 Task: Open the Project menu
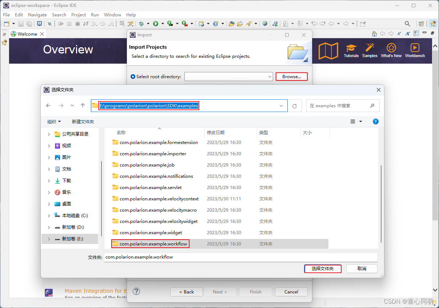point(79,15)
